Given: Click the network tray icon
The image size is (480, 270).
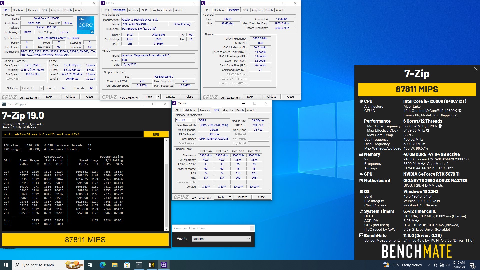Looking at the screenshot, I should click(x=442, y=265).
